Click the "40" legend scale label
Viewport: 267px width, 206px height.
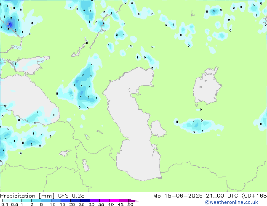click(111, 204)
